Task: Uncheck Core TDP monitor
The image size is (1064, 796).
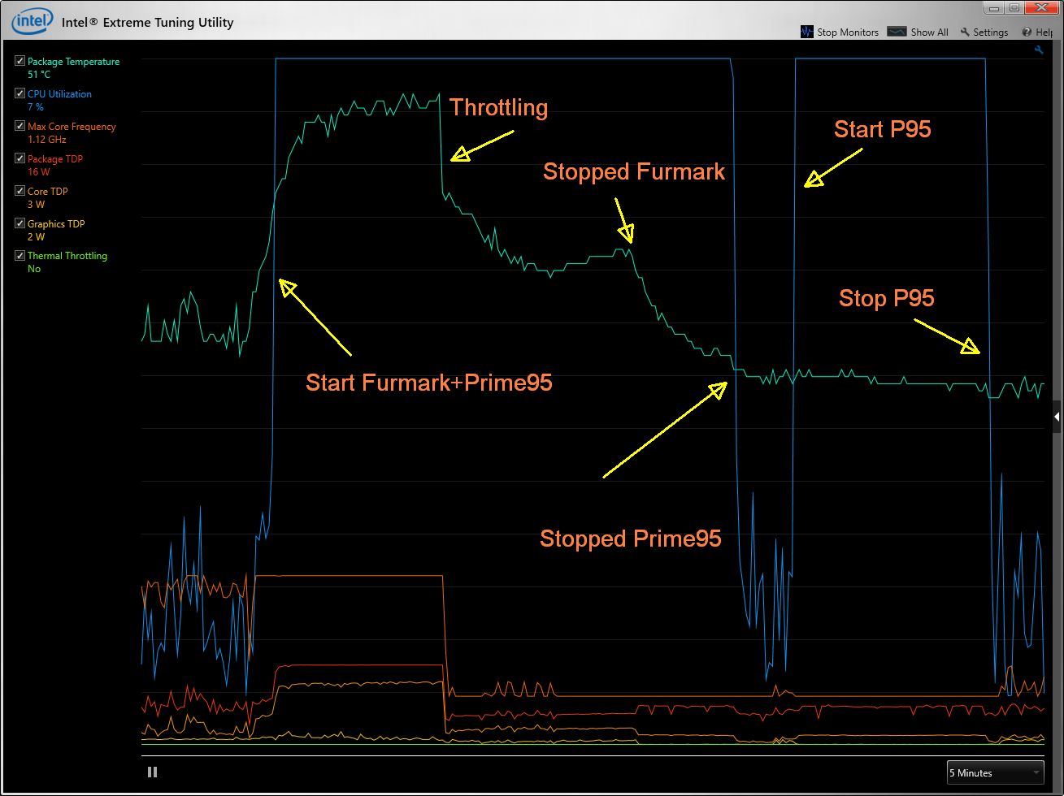Action: tap(20, 191)
